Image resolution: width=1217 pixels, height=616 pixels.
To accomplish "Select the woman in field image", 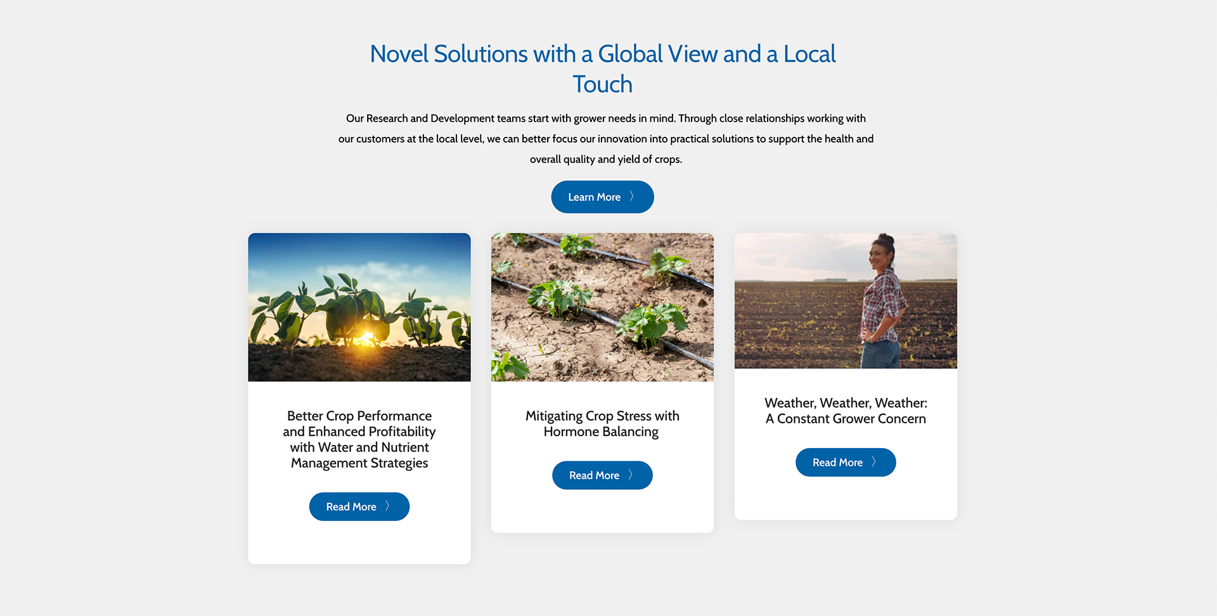I will coord(846,301).
